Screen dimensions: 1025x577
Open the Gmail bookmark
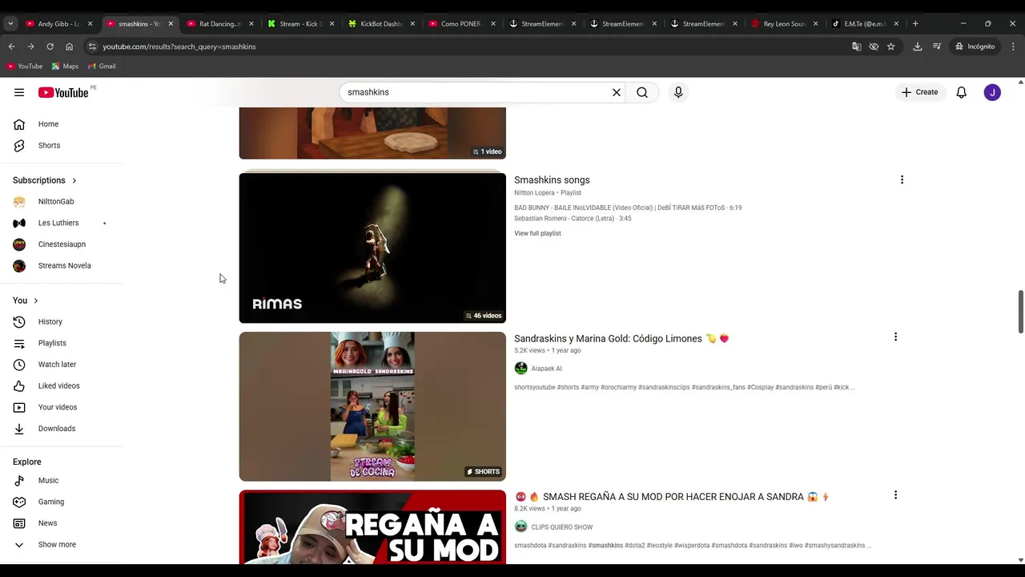pyautogui.click(x=102, y=66)
